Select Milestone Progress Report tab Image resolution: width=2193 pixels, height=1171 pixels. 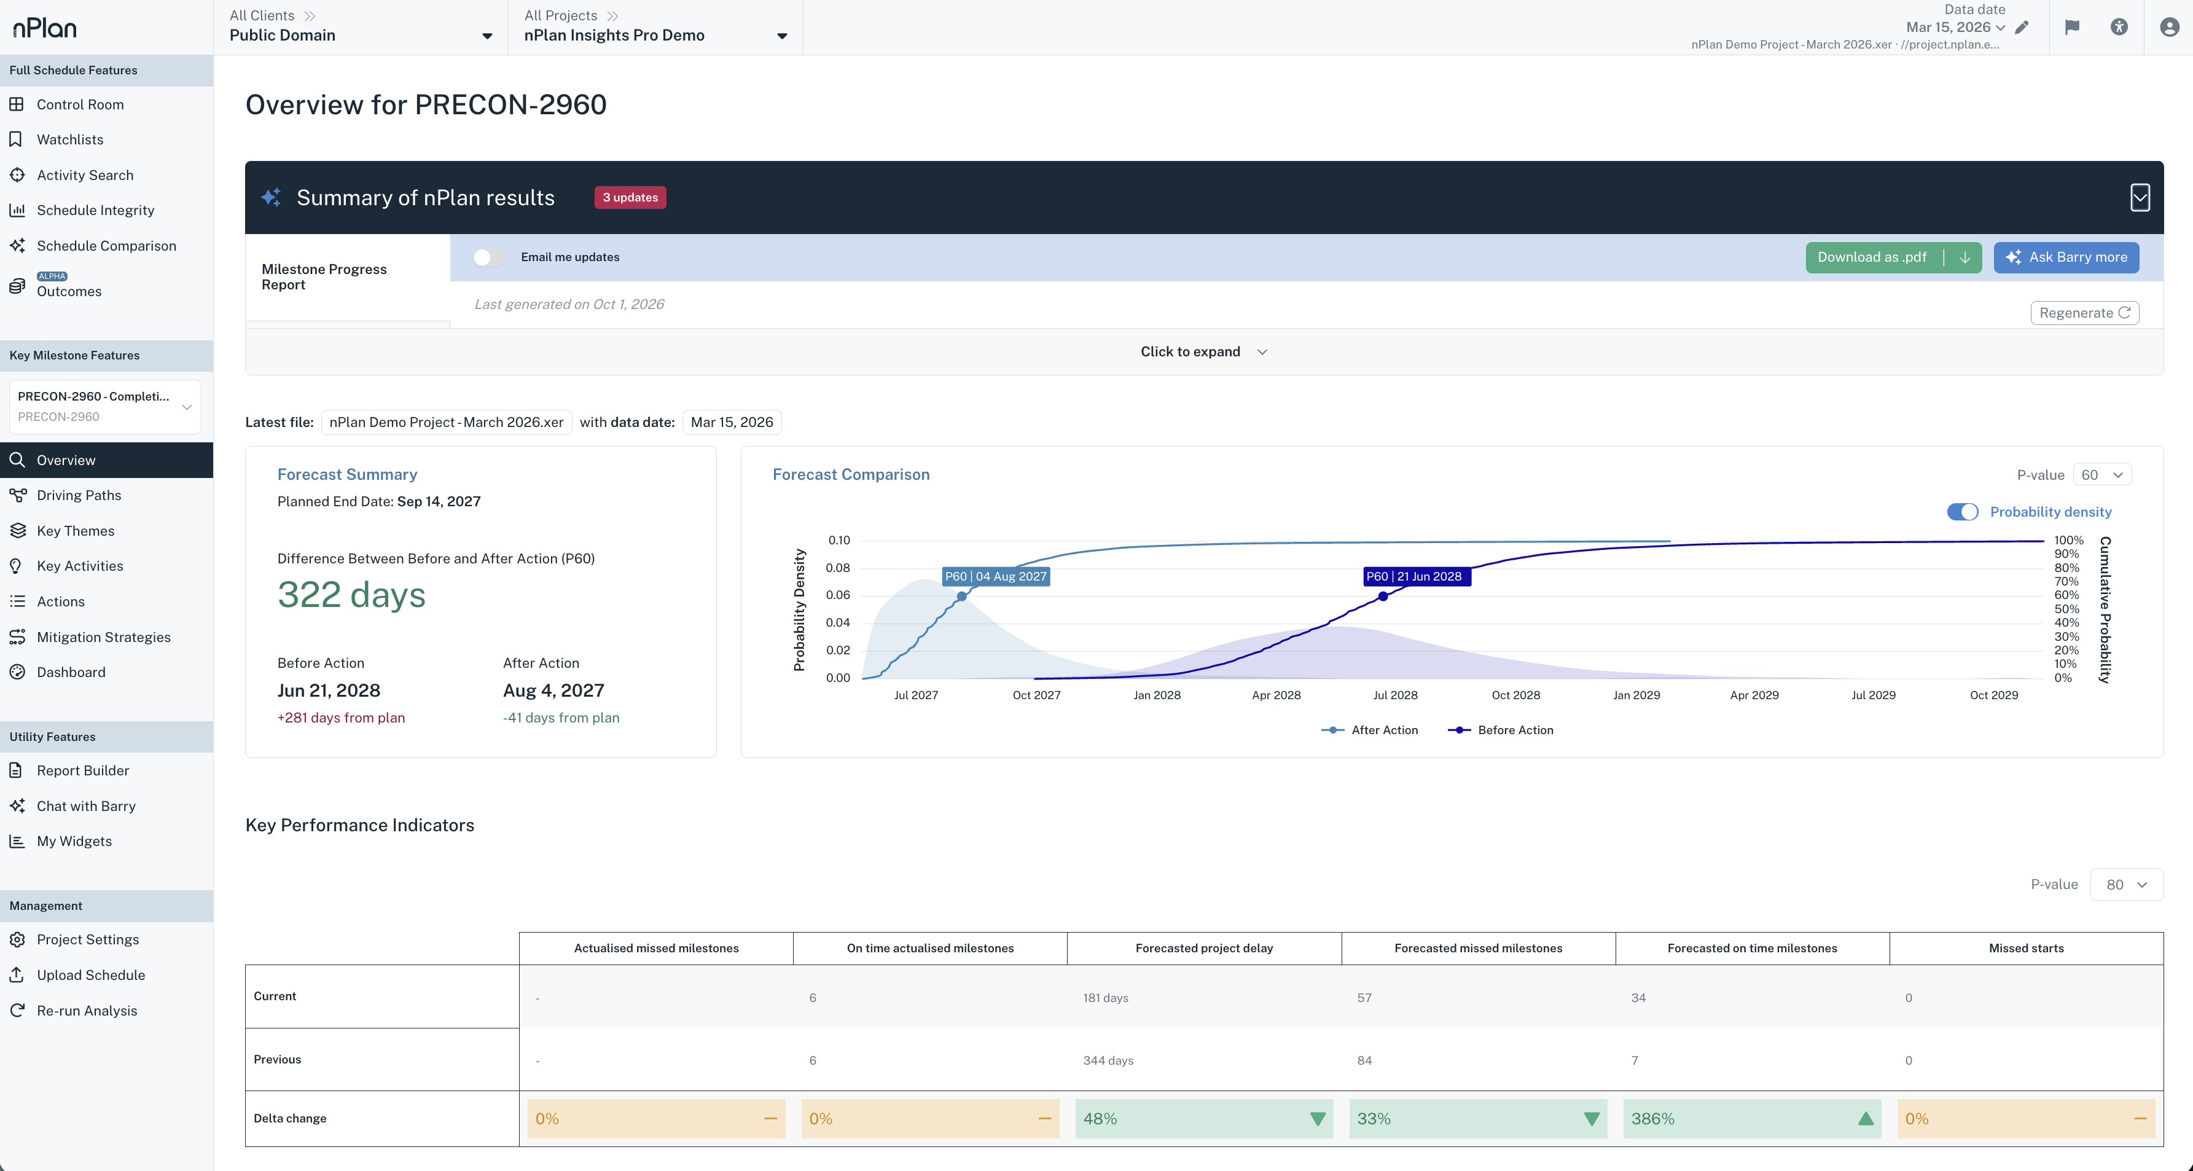[347, 277]
